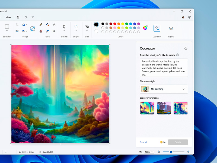Open the Layers panel

[x=171, y=28]
